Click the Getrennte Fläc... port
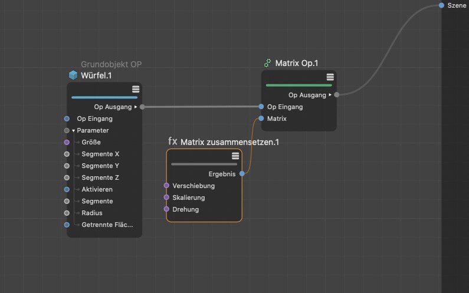The width and height of the screenshot is (469, 293). [x=67, y=225]
